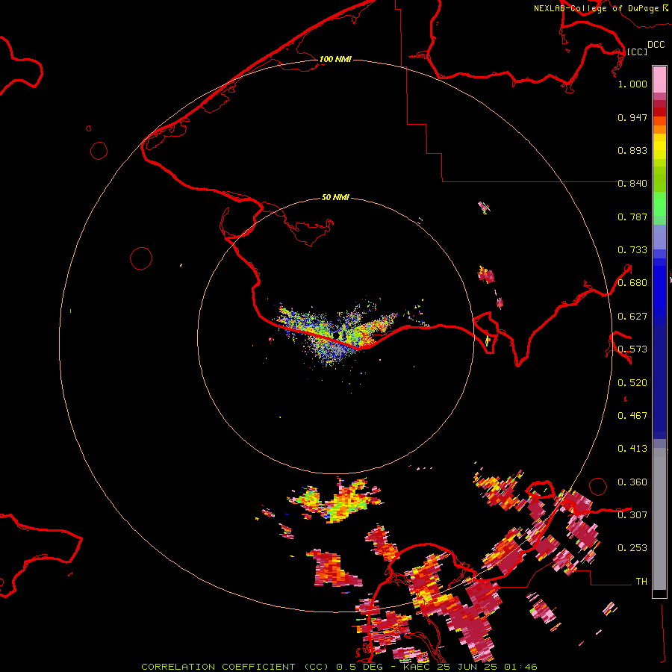This screenshot has width=672, height=672.
Task: Select the 0.467 scale value
Action: click(x=632, y=416)
